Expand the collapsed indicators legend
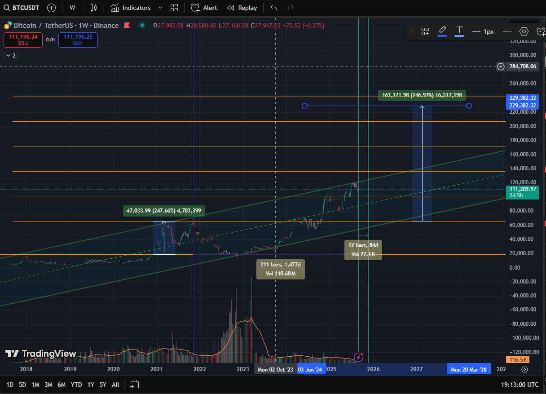The image size is (546, 394). [x=10, y=55]
